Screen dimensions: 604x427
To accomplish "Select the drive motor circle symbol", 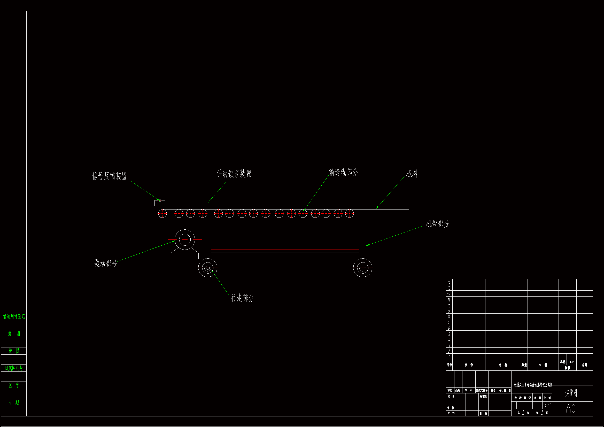I will pyautogui.click(x=185, y=240).
